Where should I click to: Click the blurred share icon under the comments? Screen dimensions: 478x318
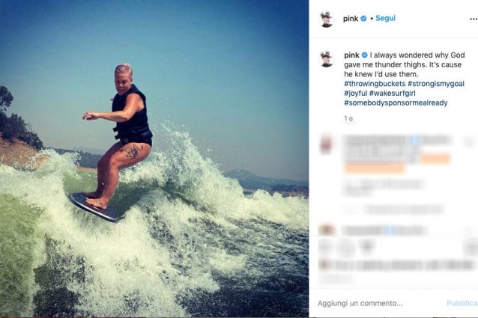pyautogui.click(x=366, y=247)
